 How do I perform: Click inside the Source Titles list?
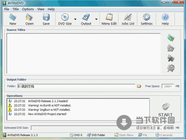tap(84, 54)
